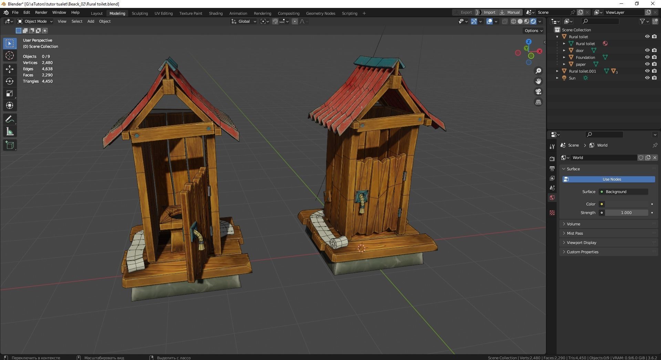The image size is (661, 360).
Task: Disable paper collection in renders
Action: (x=654, y=64)
